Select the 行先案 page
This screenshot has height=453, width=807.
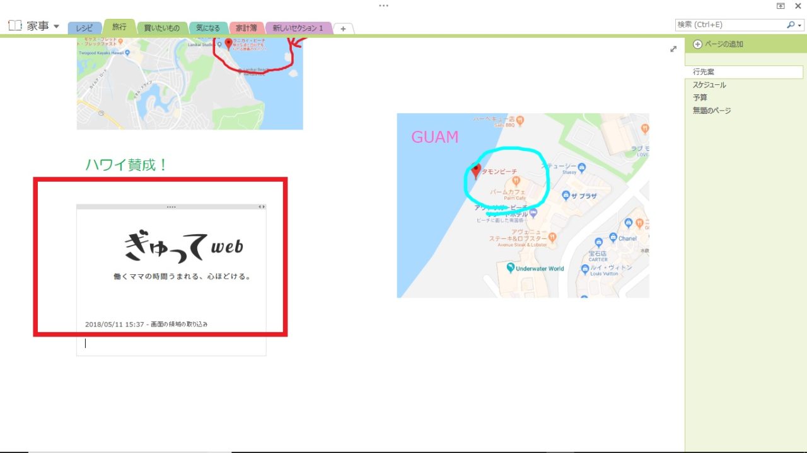[744, 72]
